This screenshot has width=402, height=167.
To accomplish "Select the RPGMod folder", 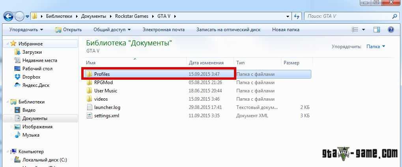I will (103, 83).
